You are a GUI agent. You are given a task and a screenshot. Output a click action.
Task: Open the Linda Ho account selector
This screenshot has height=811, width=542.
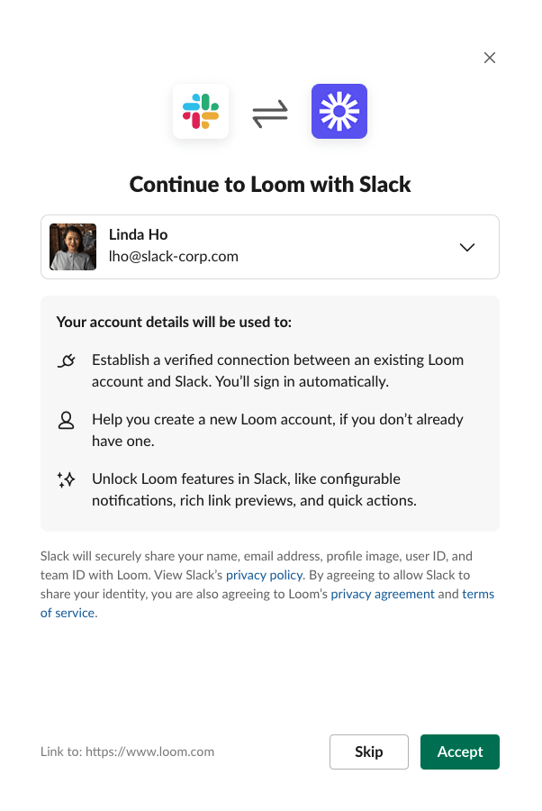pyautogui.click(x=270, y=247)
